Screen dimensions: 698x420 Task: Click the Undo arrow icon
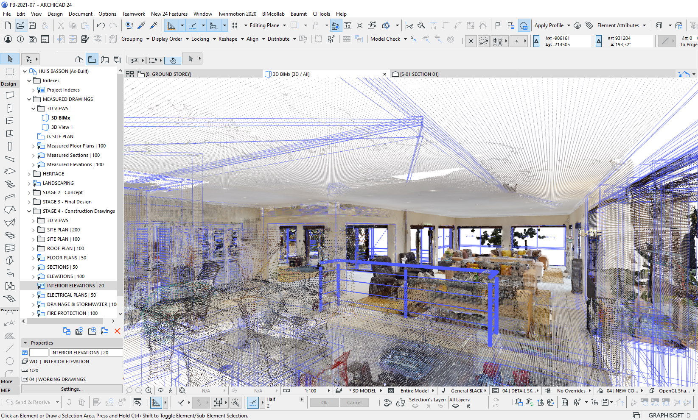click(101, 25)
